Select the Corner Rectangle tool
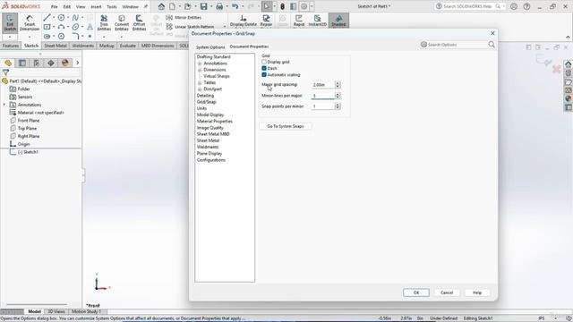 coord(47,27)
